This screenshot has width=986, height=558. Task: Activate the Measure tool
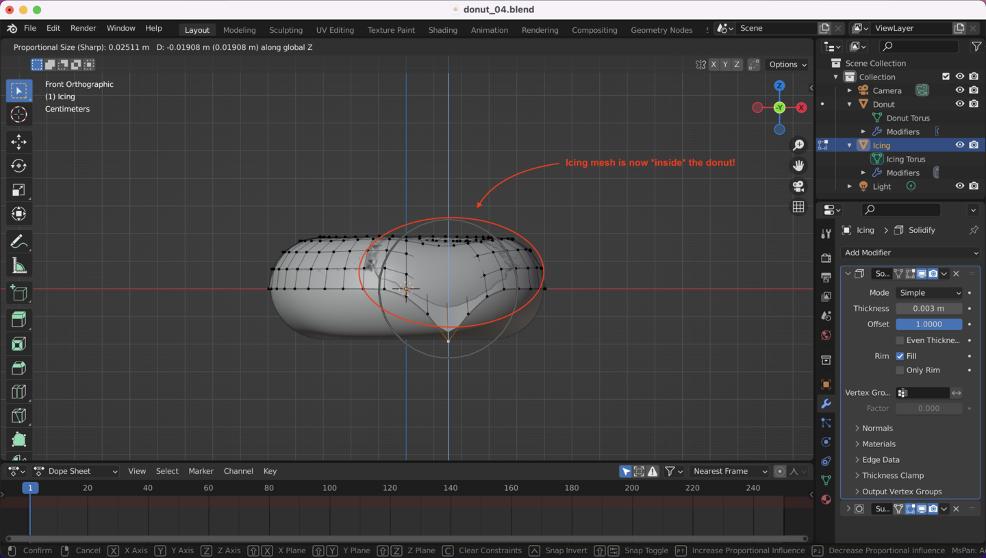click(x=18, y=265)
